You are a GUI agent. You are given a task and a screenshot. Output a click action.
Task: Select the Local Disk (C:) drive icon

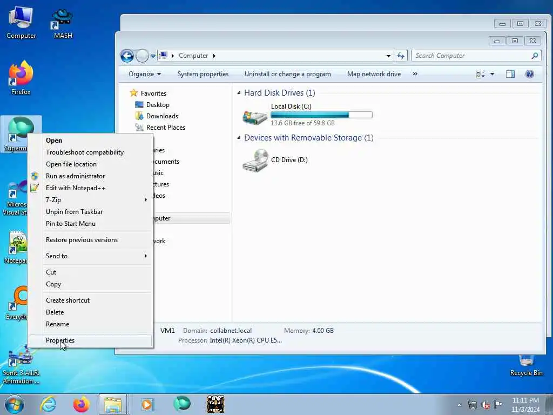[x=255, y=117]
